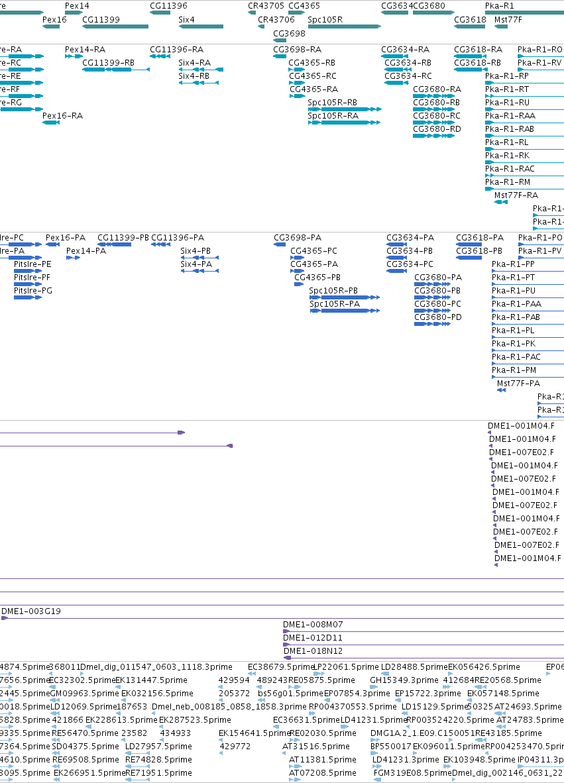Open the CG4365-PB protein label

317,278
